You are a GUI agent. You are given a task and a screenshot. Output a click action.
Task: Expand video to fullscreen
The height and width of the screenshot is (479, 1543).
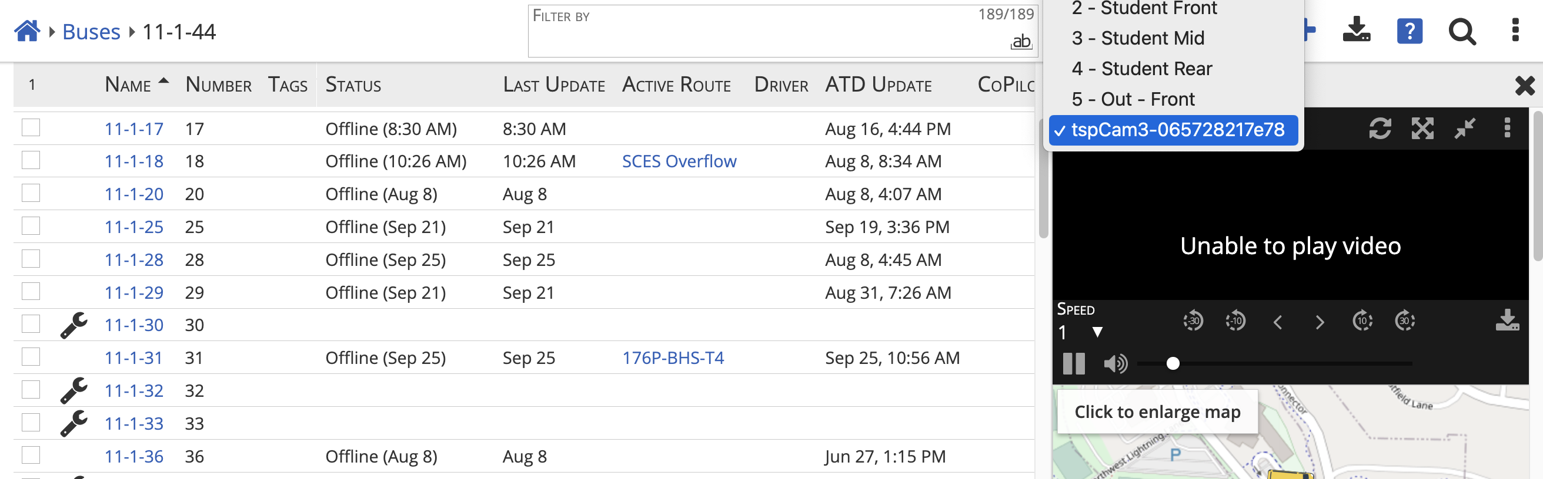[x=1422, y=129]
